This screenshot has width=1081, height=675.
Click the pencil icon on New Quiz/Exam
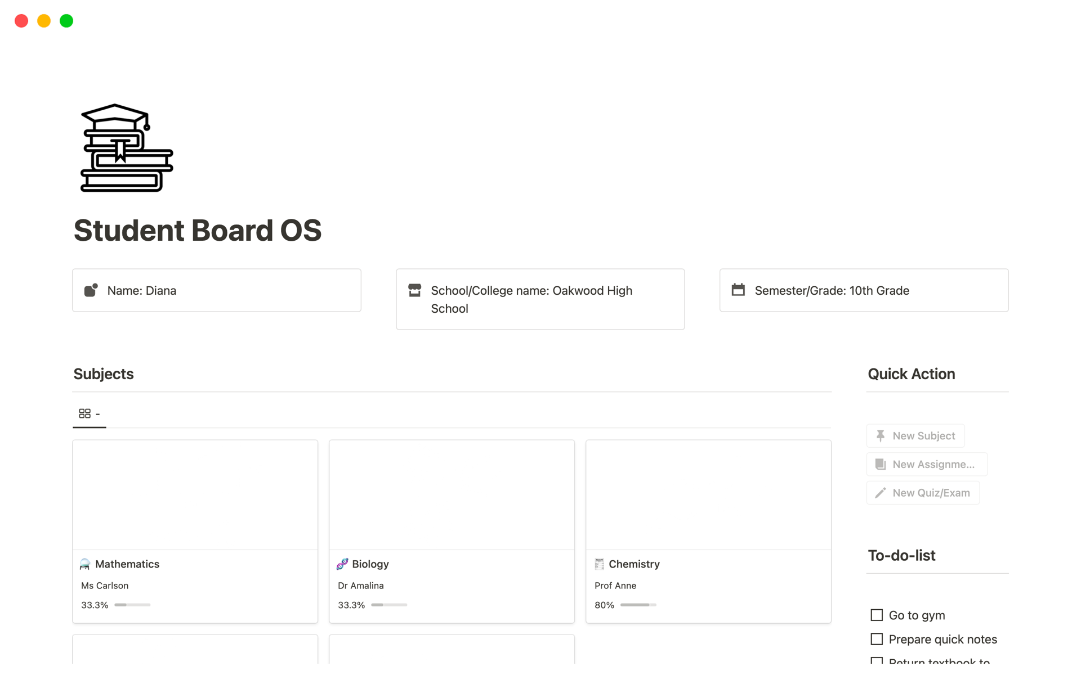880,492
